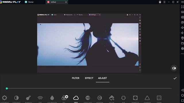Toggle the before/after compare button
The image size is (184, 103).
click(x=174, y=68)
